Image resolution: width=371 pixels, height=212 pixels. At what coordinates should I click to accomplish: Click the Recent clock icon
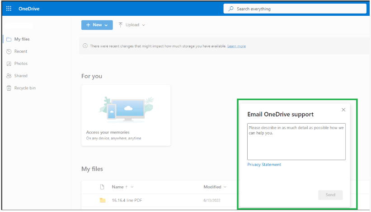9,51
